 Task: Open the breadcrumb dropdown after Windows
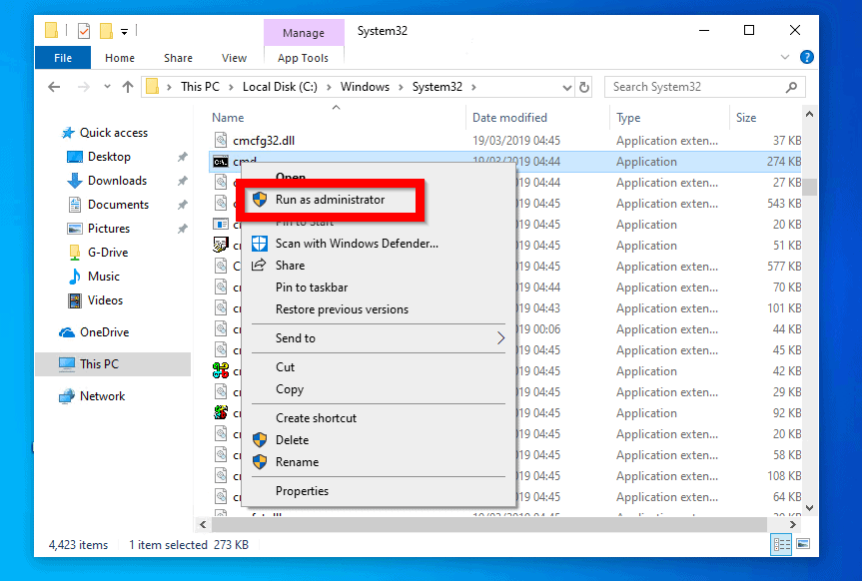tap(400, 86)
